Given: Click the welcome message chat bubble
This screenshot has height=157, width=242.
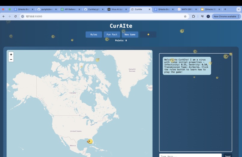Looking at the screenshot, I should [x=187, y=66].
